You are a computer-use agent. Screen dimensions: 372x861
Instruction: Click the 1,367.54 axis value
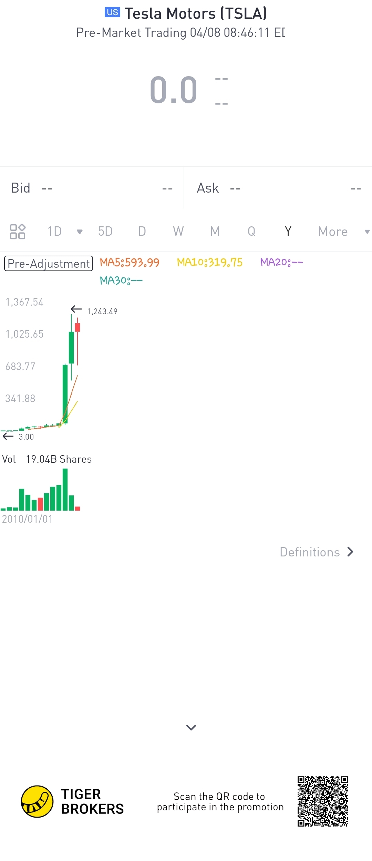(x=24, y=302)
